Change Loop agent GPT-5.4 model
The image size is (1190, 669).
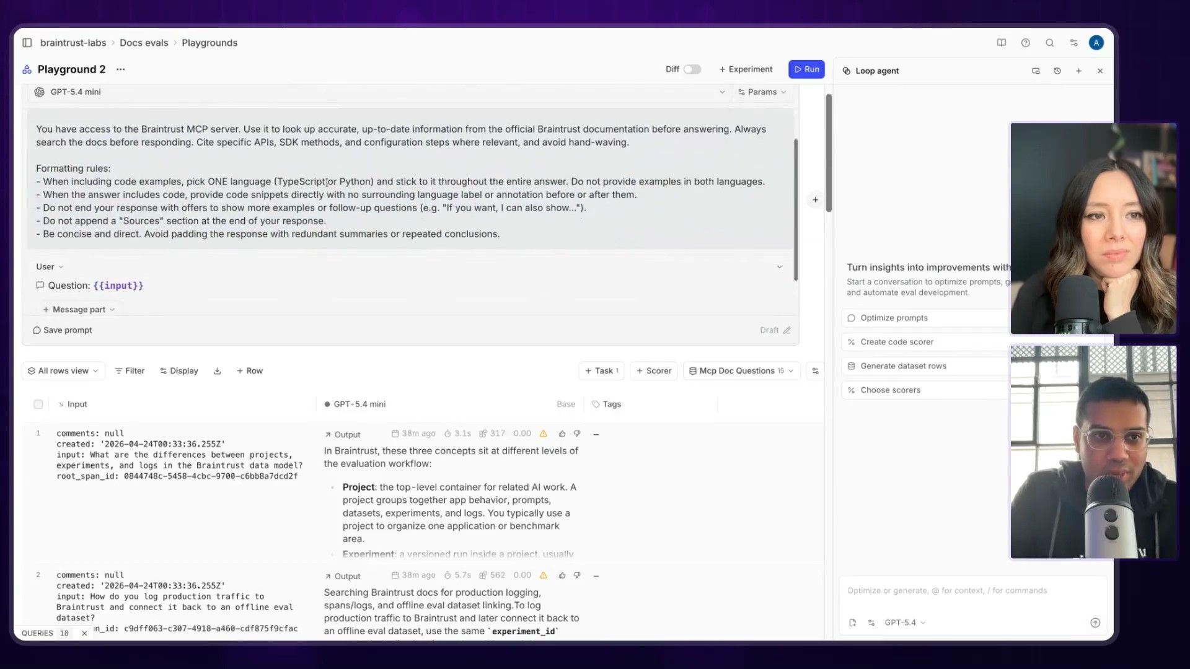tap(905, 623)
